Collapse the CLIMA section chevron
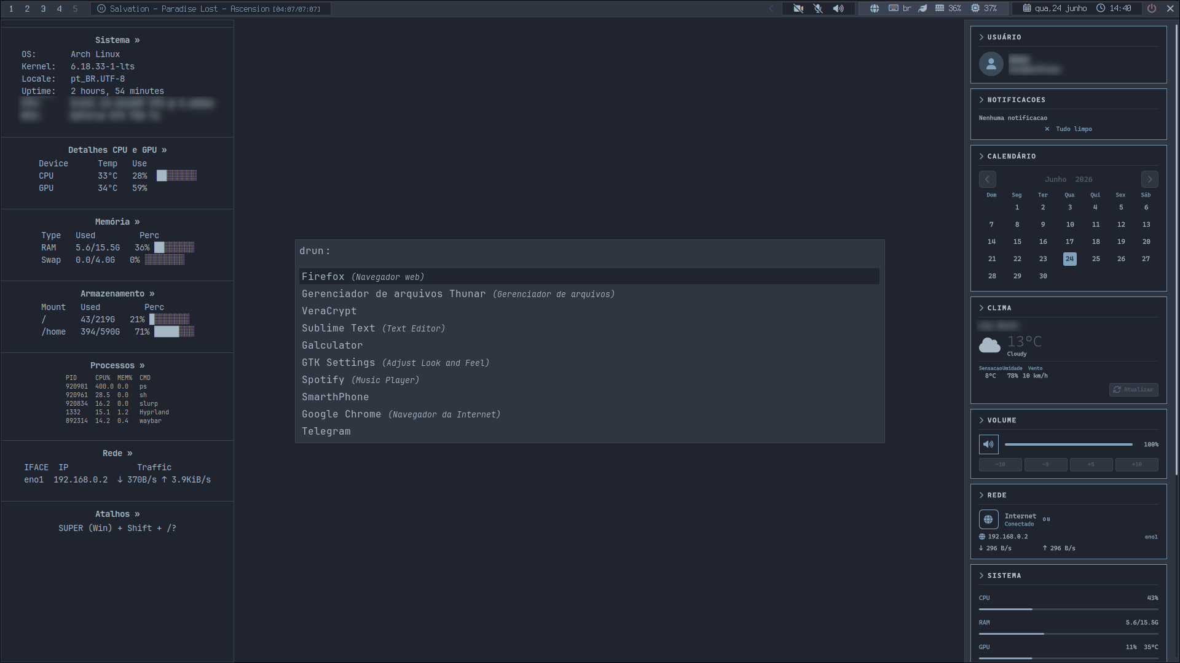The width and height of the screenshot is (1180, 663). 981,308
